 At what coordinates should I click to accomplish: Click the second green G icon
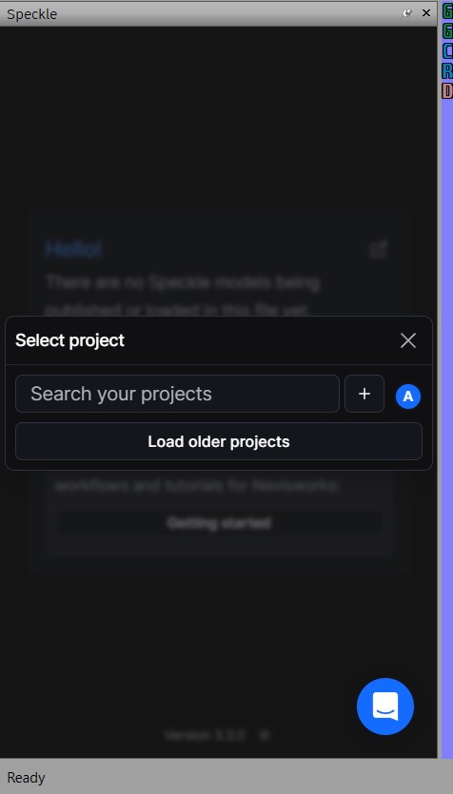pyautogui.click(x=447, y=30)
